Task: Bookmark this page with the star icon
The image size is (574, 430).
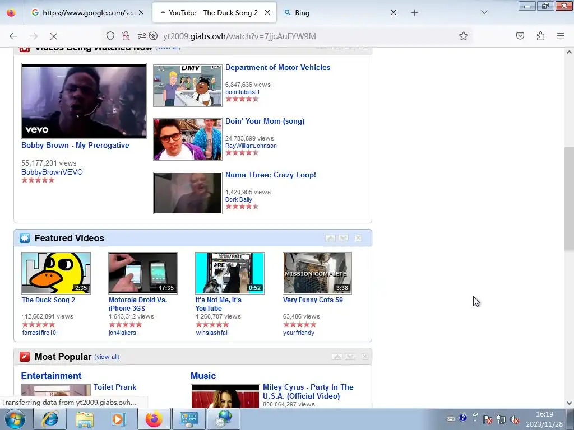Action: tap(464, 36)
